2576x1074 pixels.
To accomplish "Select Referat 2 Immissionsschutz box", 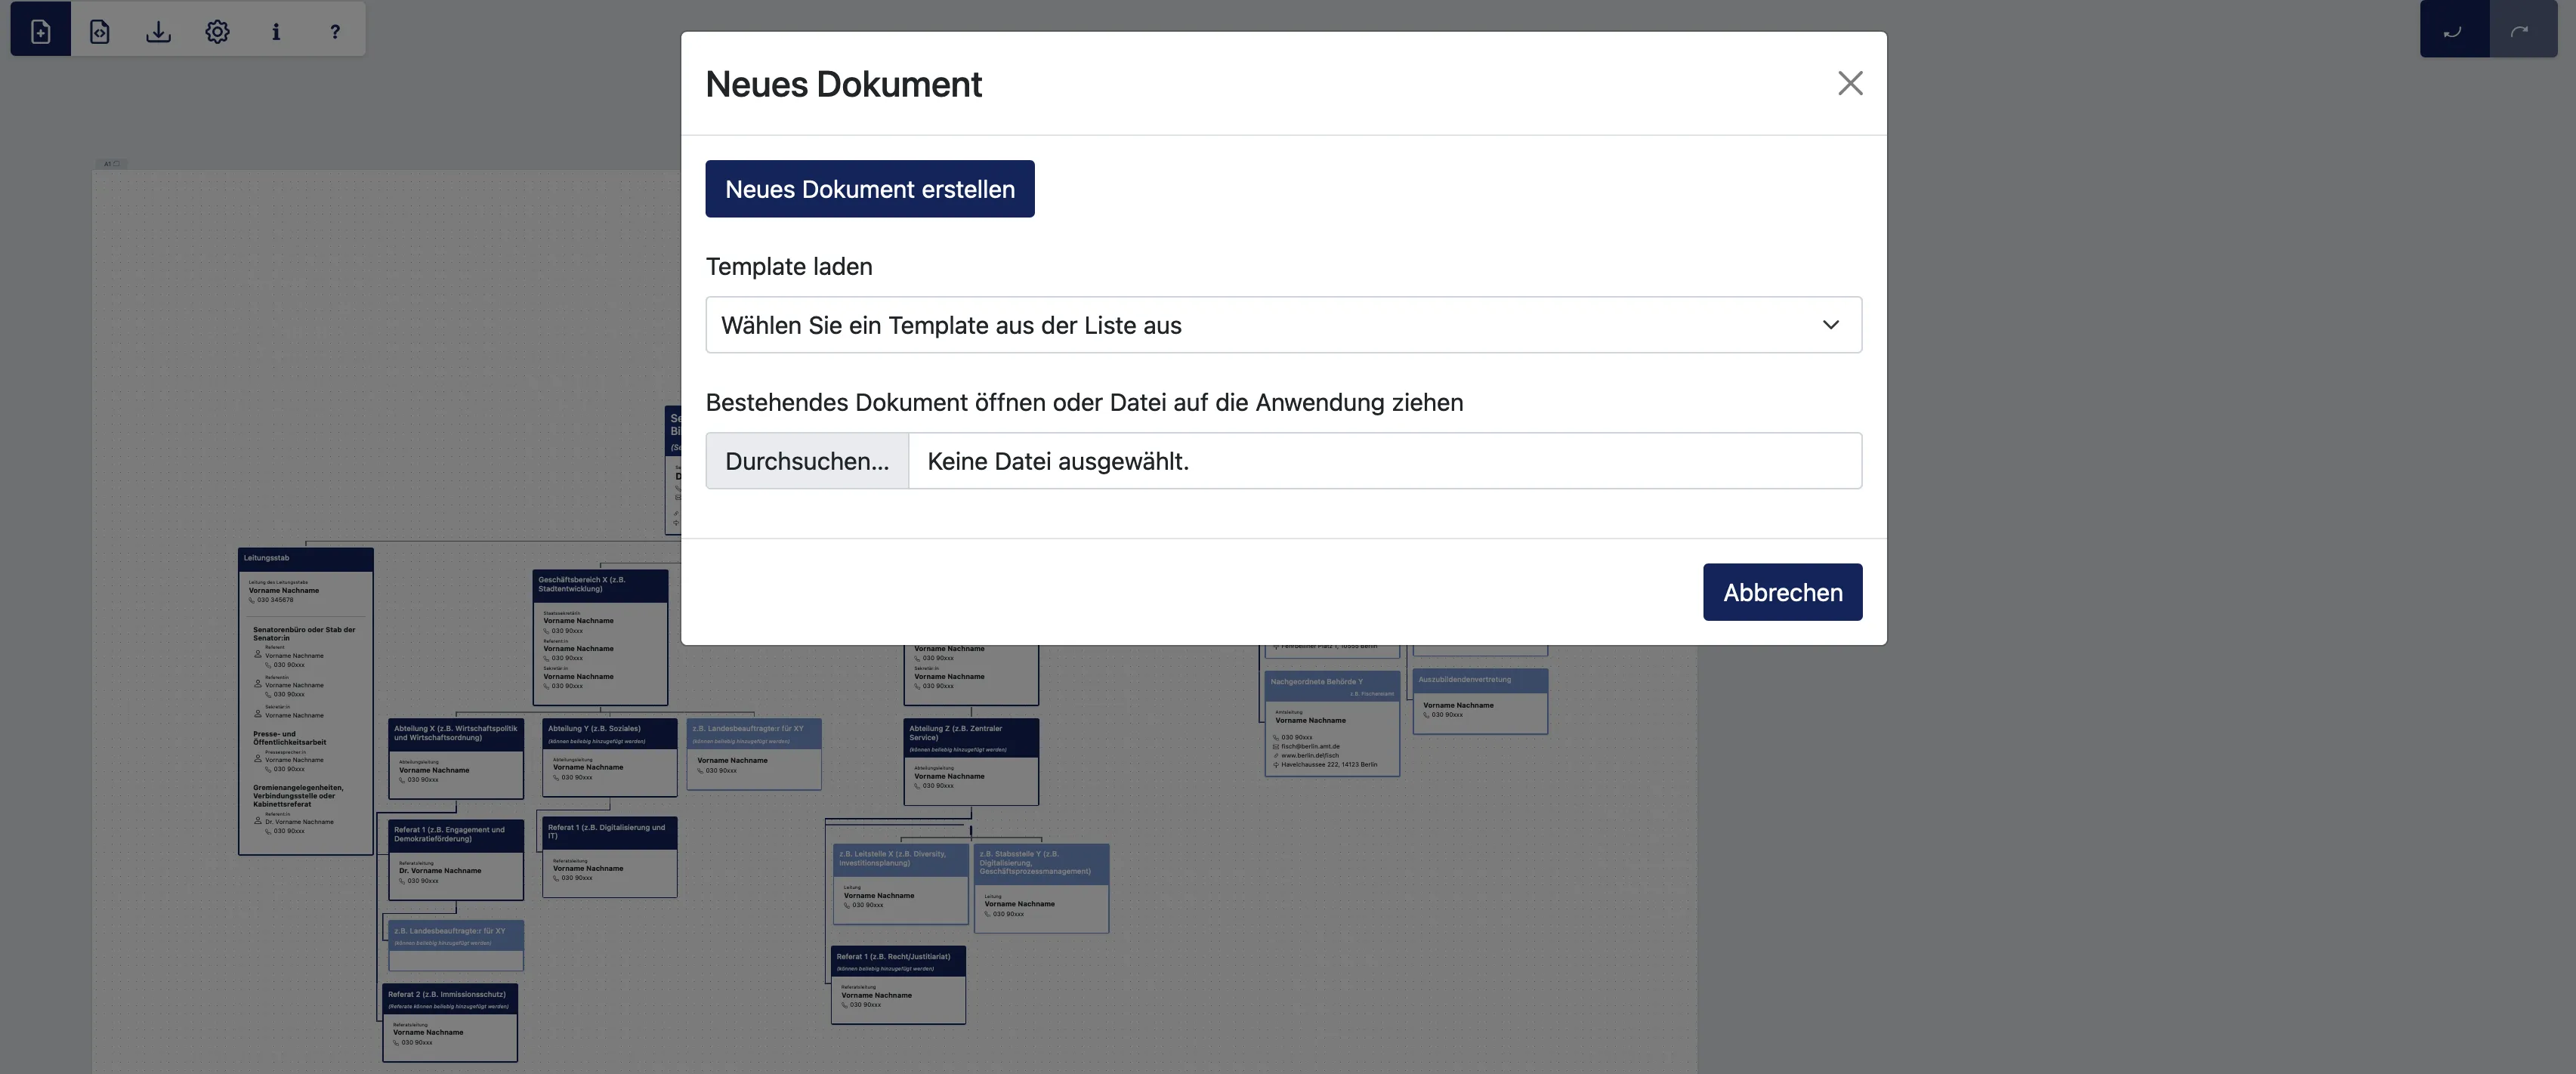I will 450,1023.
